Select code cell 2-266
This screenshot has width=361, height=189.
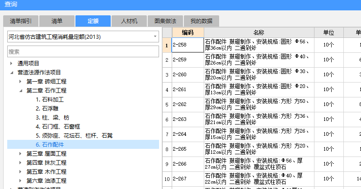coord(188,164)
